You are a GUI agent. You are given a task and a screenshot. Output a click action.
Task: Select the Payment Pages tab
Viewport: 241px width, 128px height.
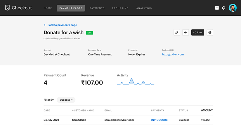71,8
